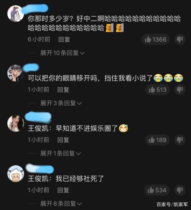Expand 展开10条回复 replies
191x210 pixels.
[62, 53]
